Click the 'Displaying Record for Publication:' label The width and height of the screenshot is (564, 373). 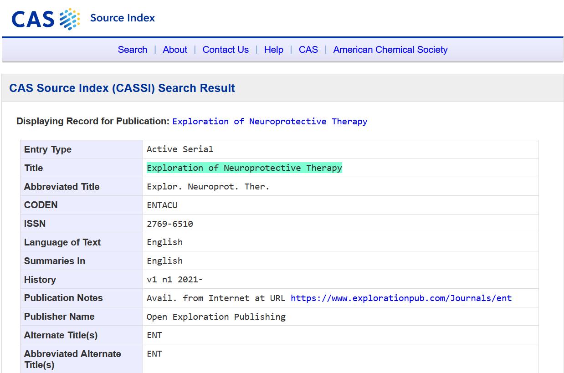click(93, 121)
